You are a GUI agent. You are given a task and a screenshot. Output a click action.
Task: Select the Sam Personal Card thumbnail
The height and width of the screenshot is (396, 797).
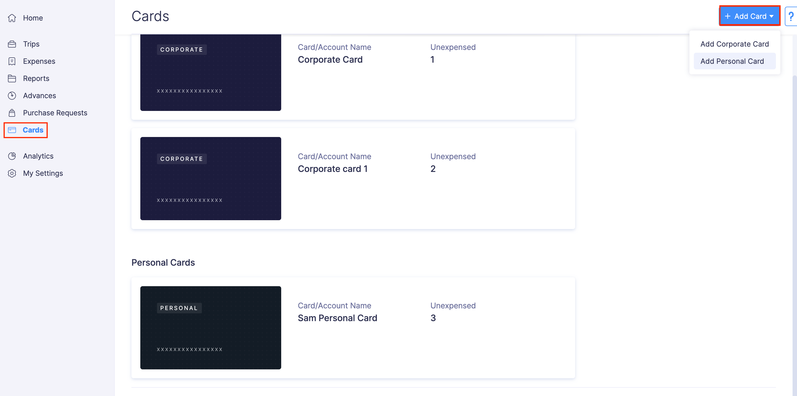tap(210, 328)
